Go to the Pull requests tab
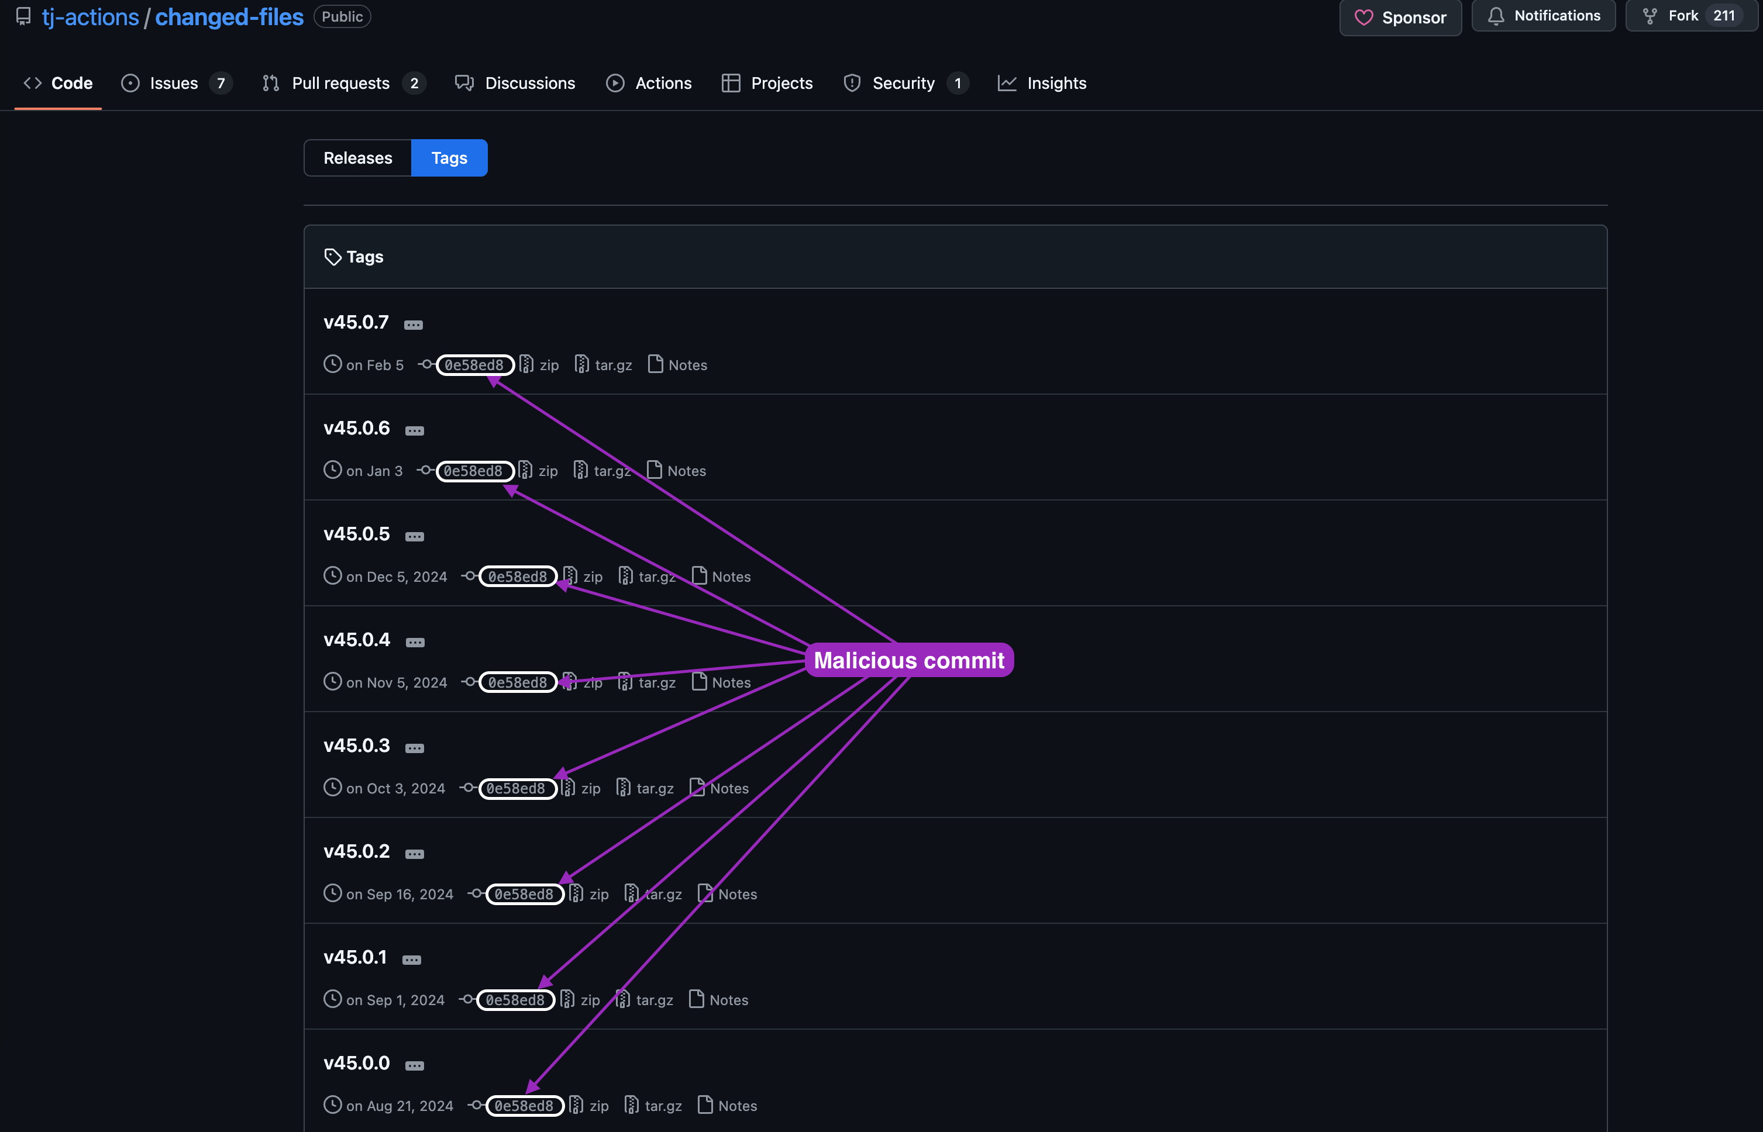The image size is (1763, 1132). click(341, 83)
